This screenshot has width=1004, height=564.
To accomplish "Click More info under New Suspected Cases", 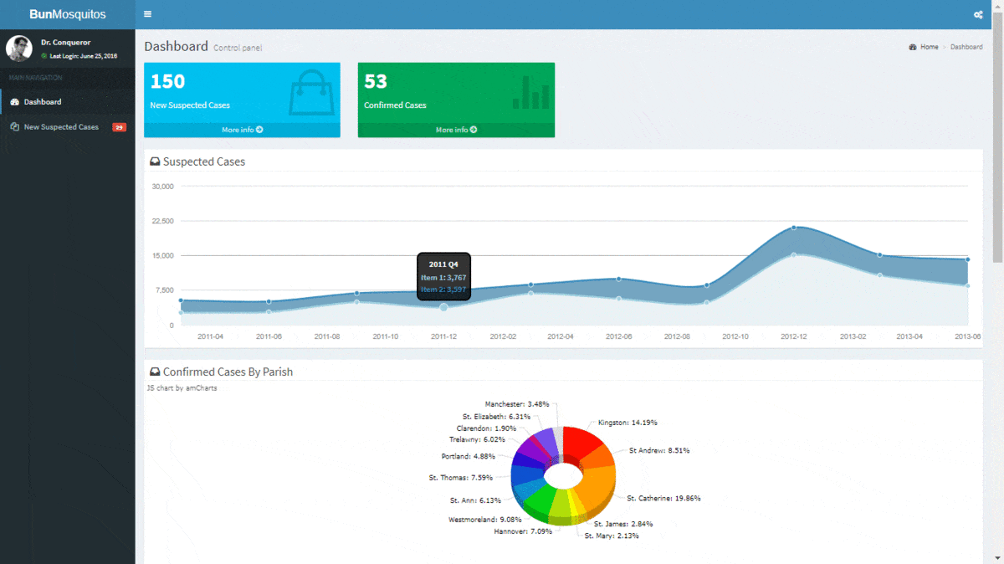I will [x=242, y=130].
